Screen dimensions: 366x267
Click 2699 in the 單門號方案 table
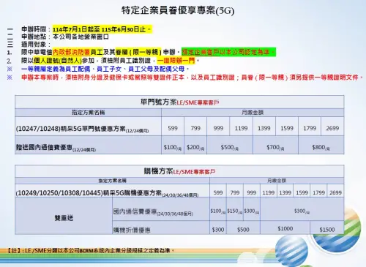coord(332,128)
